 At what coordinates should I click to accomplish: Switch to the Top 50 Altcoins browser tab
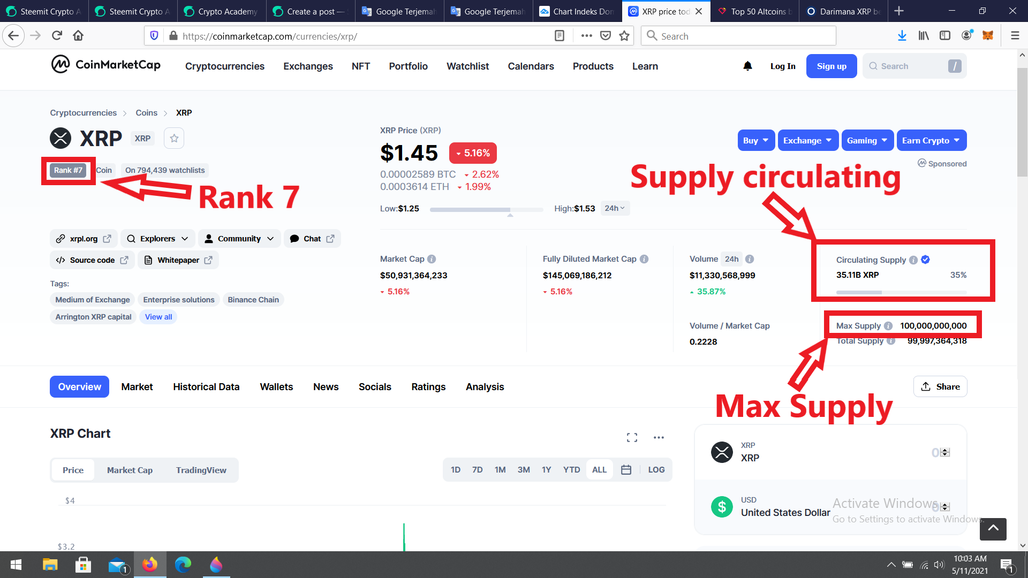tap(754, 11)
